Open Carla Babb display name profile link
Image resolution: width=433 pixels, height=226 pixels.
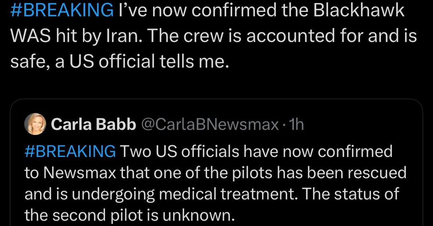click(93, 125)
